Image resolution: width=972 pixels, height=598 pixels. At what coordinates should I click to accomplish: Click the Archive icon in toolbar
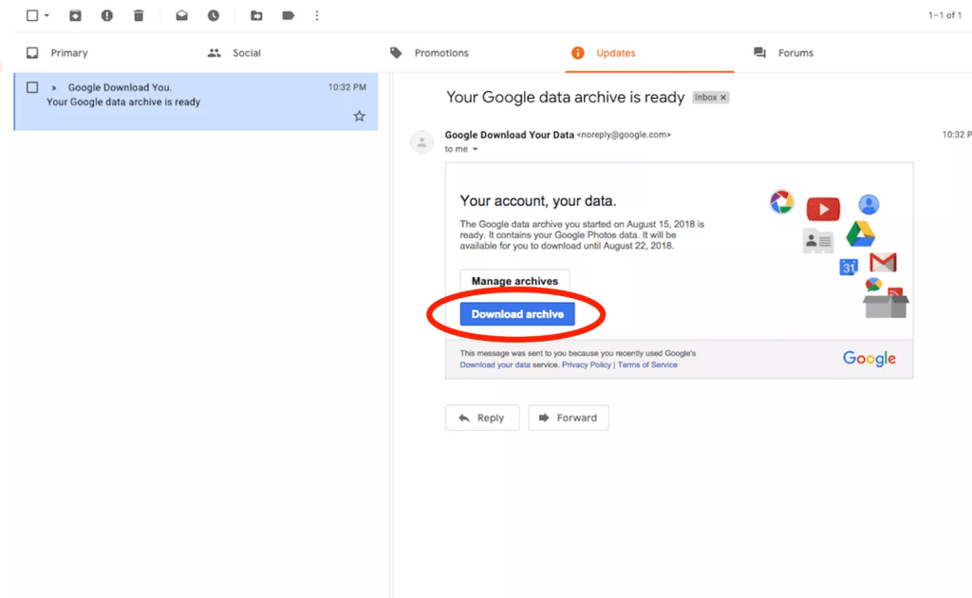tap(75, 15)
